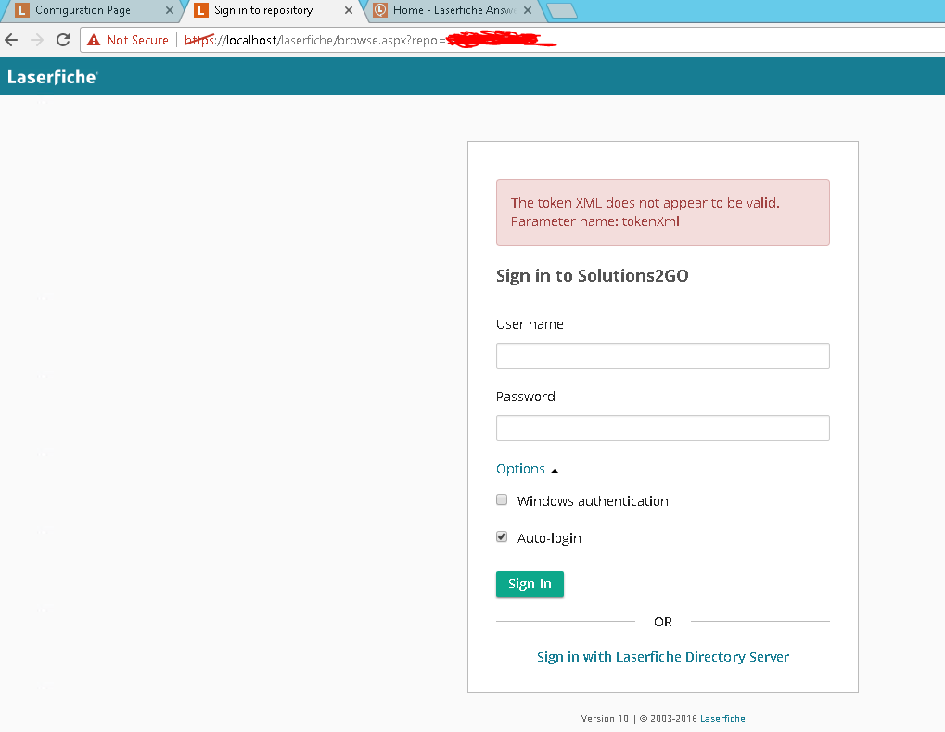
Task: Click the browser forward arrow
Action: [x=37, y=41]
